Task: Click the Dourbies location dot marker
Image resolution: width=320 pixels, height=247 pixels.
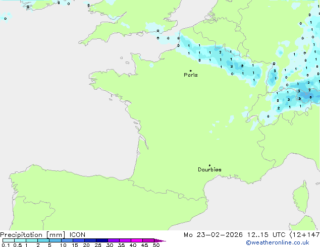Action: (x=209, y=165)
